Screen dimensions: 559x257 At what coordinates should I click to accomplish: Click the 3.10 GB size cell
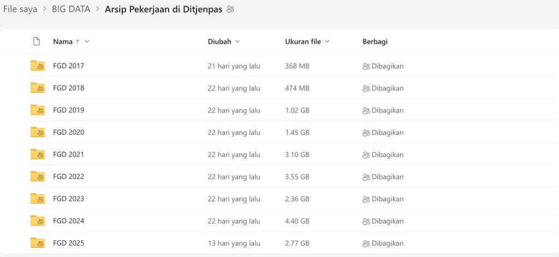[x=297, y=155]
